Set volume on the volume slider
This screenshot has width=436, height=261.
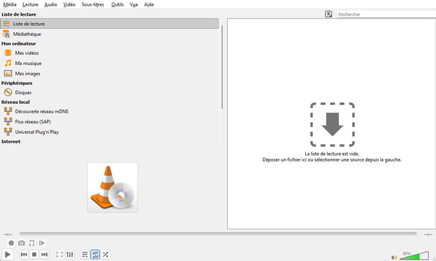[414, 256]
